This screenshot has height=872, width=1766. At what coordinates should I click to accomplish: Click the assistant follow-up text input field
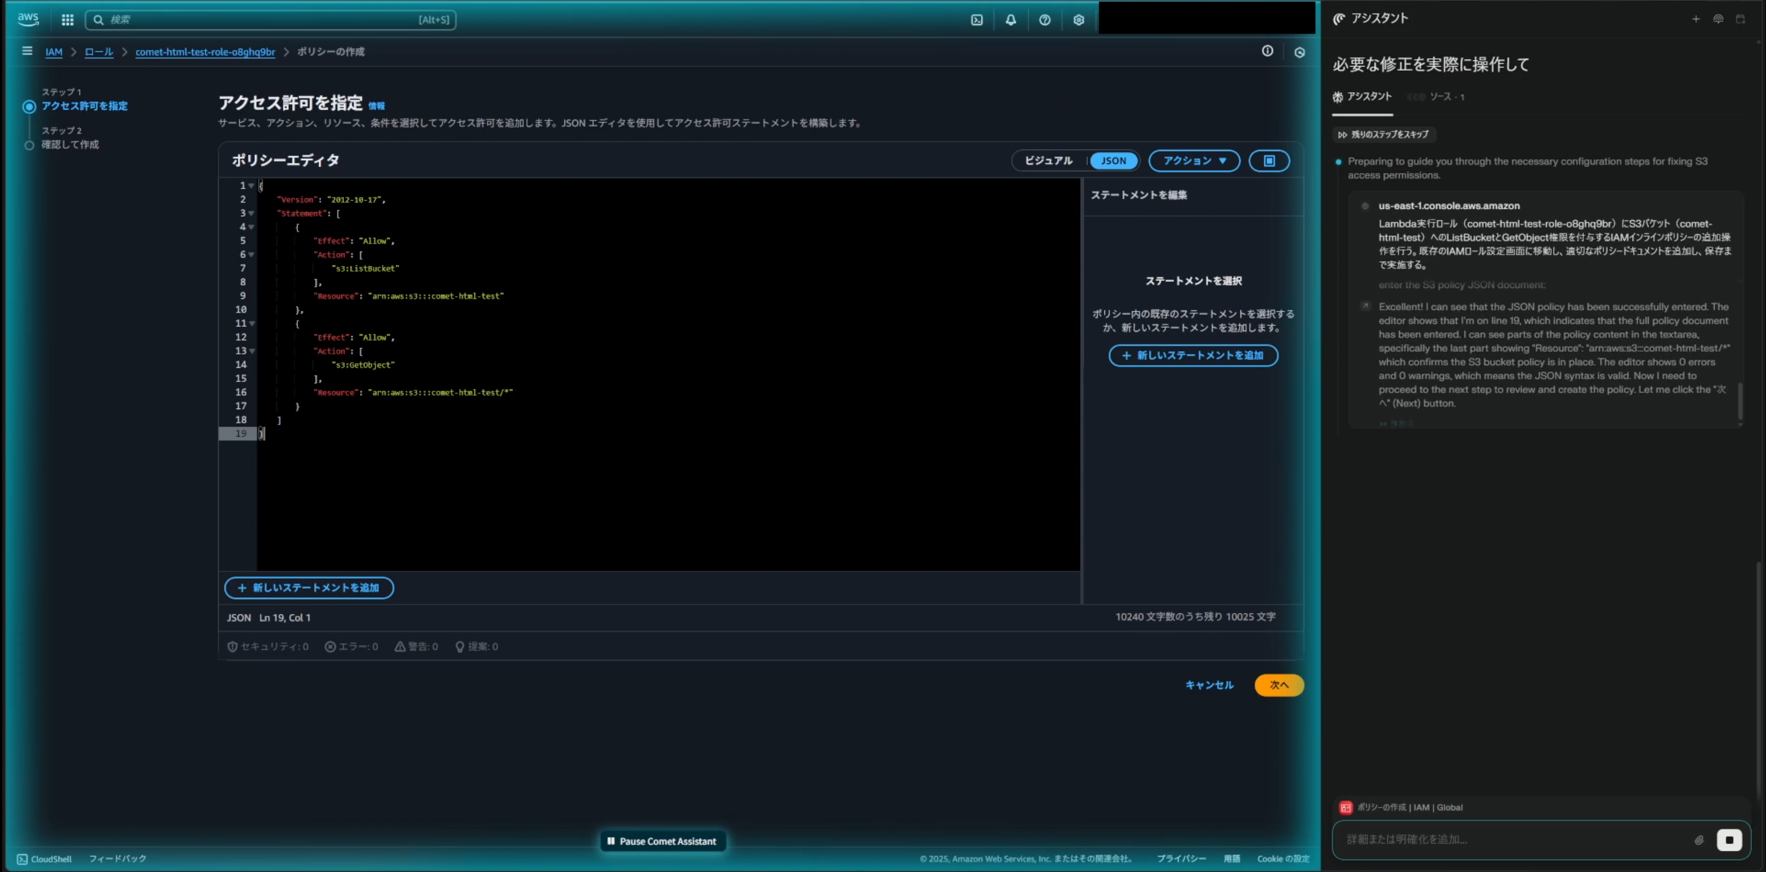pos(1508,840)
